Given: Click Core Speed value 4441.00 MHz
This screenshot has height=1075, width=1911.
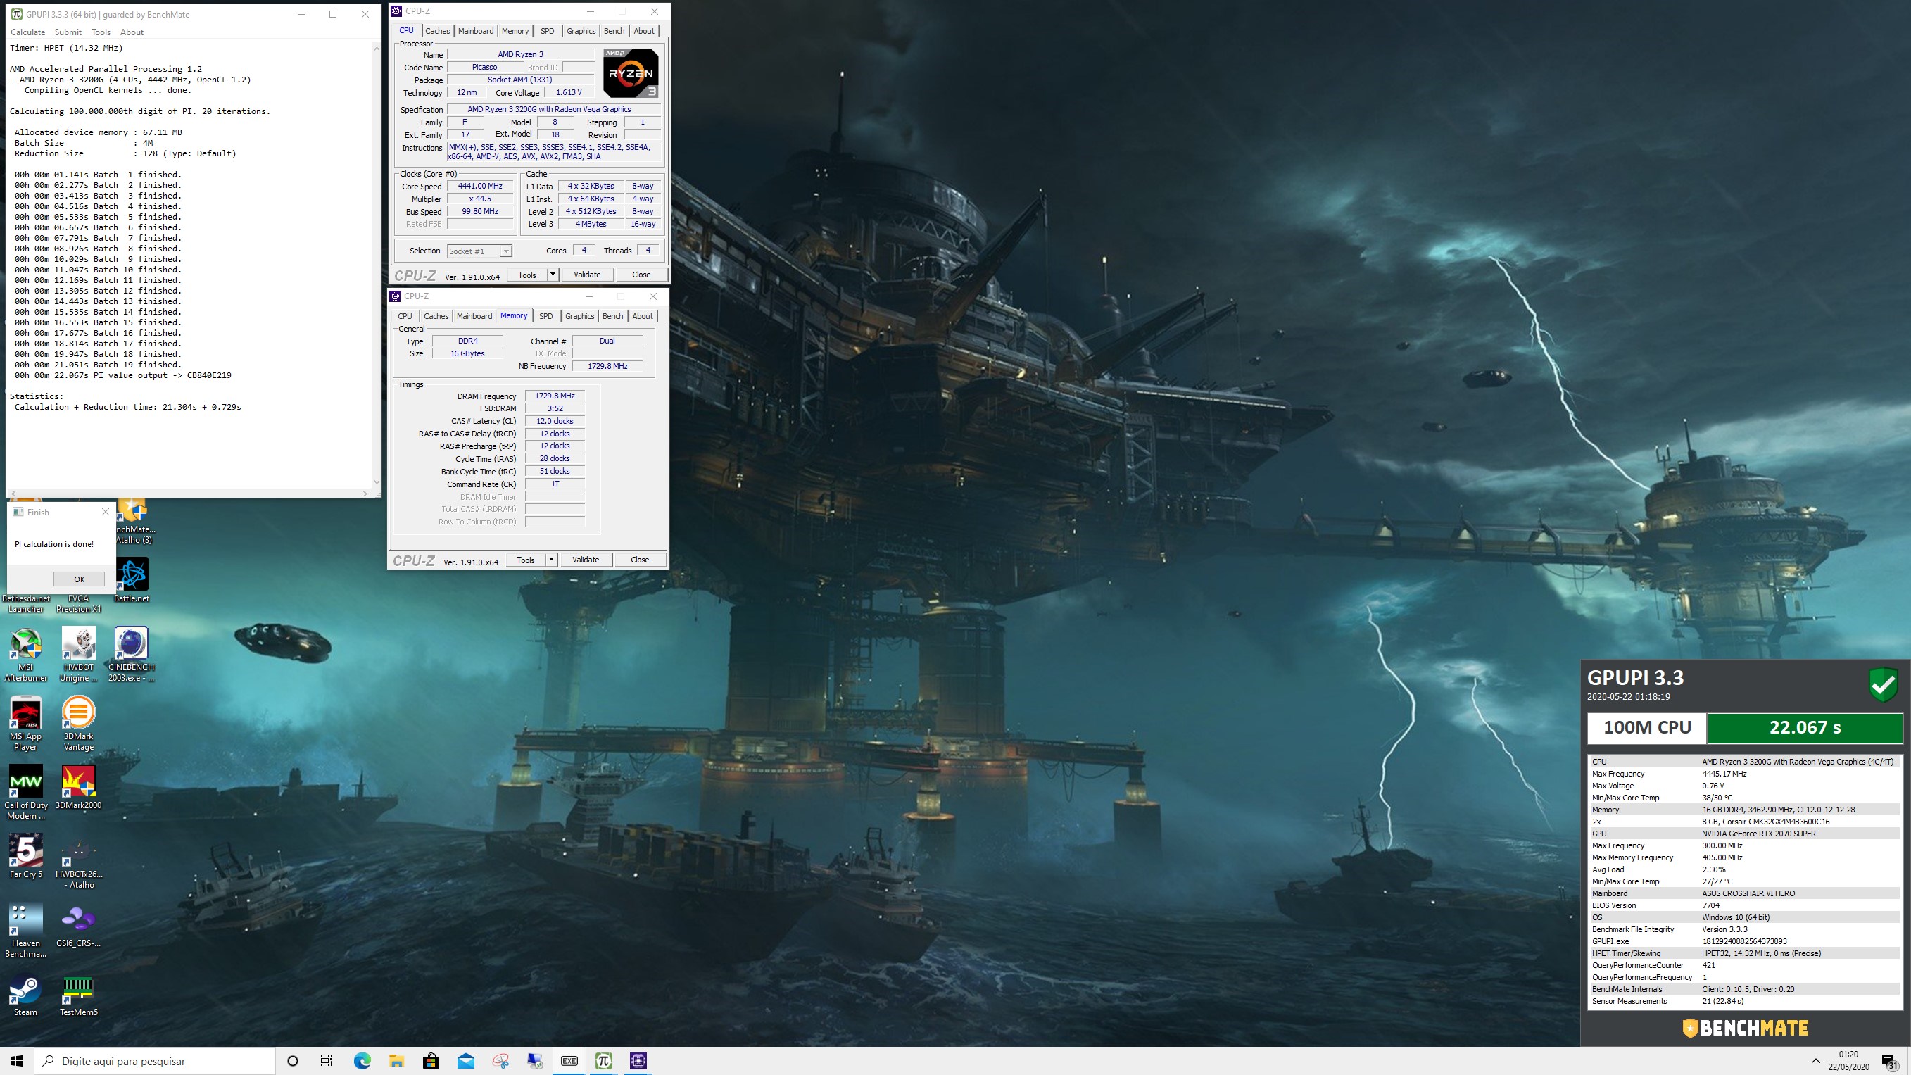Looking at the screenshot, I should (x=480, y=187).
